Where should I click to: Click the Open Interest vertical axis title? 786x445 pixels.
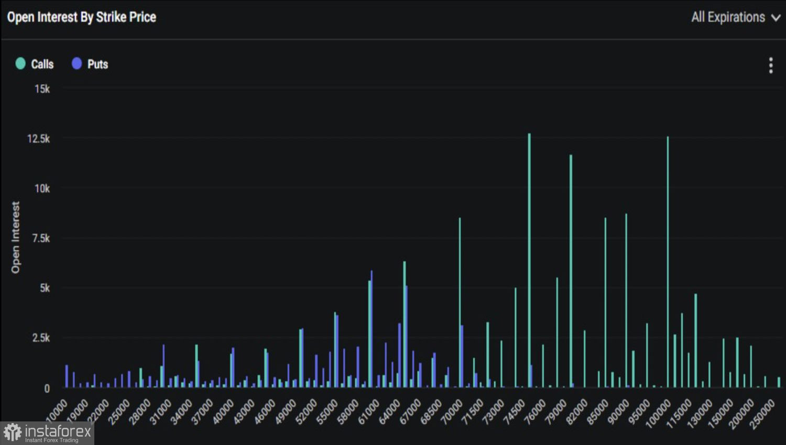15,237
